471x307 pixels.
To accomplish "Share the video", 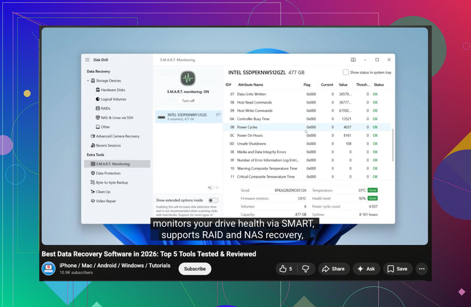I will coord(334,269).
